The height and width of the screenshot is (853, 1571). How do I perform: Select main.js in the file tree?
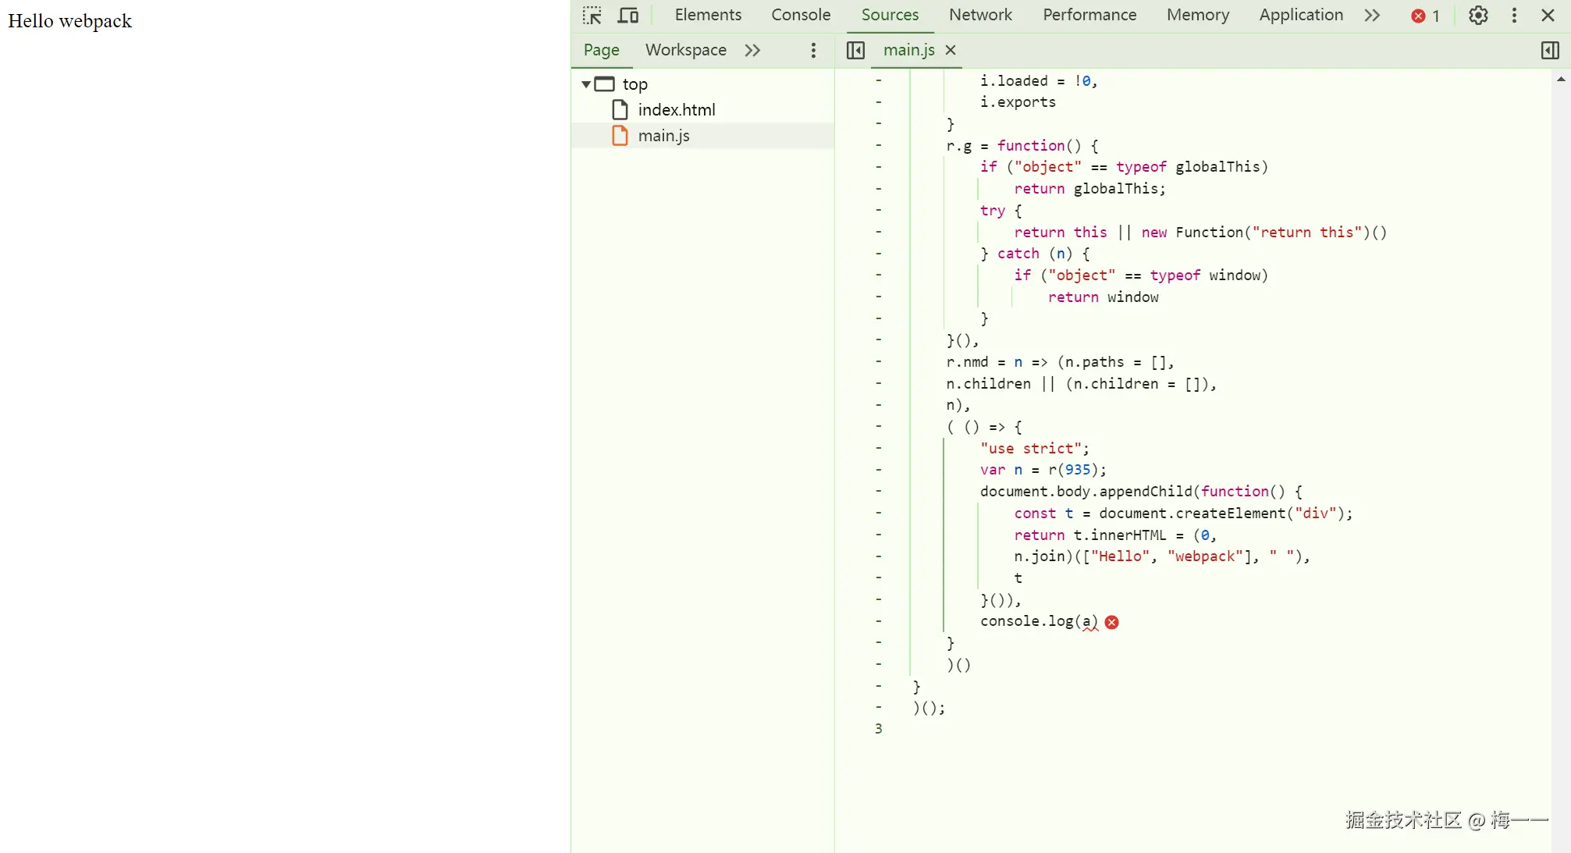pos(663,136)
